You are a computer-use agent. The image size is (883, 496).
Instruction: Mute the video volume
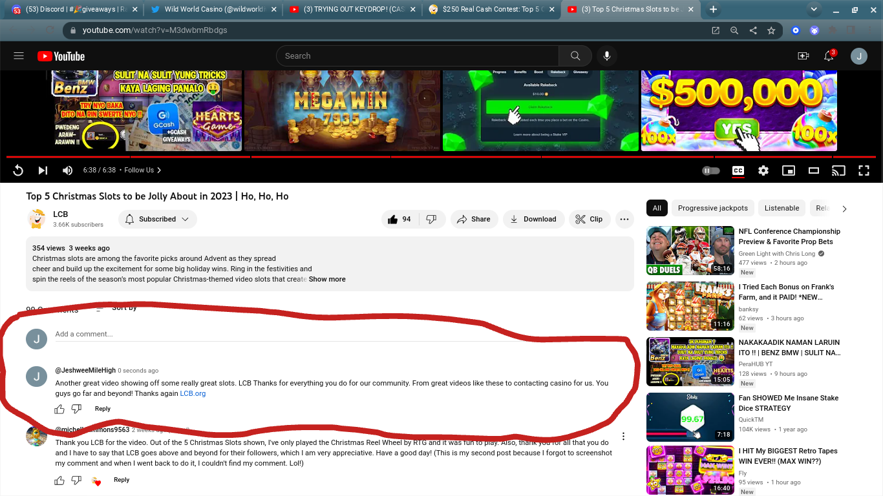(67, 170)
